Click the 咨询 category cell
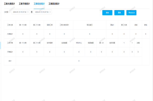 click(x=136, y=25)
